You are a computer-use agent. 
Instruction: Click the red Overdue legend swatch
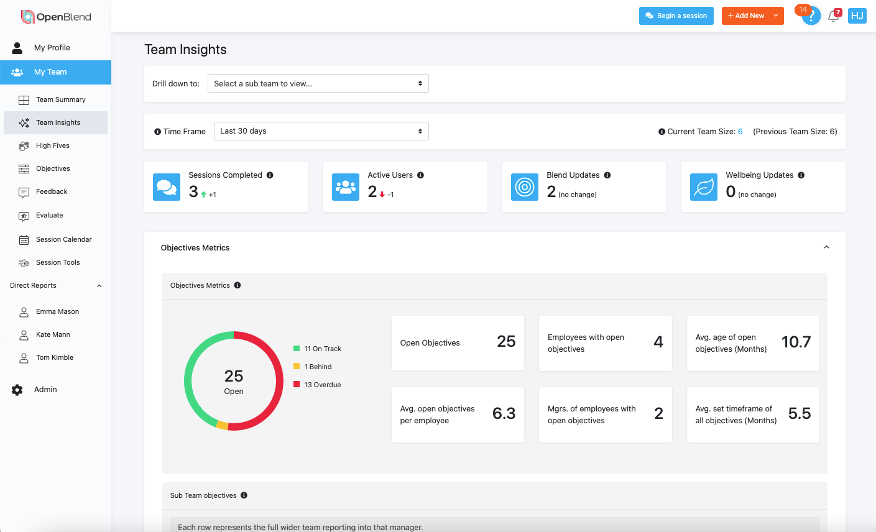coord(297,385)
